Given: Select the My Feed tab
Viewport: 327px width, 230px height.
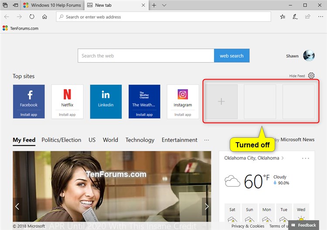Looking at the screenshot, I should click(x=24, y=140).
